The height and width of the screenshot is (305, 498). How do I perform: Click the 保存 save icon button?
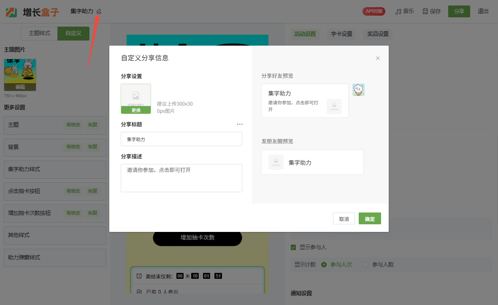431,11
